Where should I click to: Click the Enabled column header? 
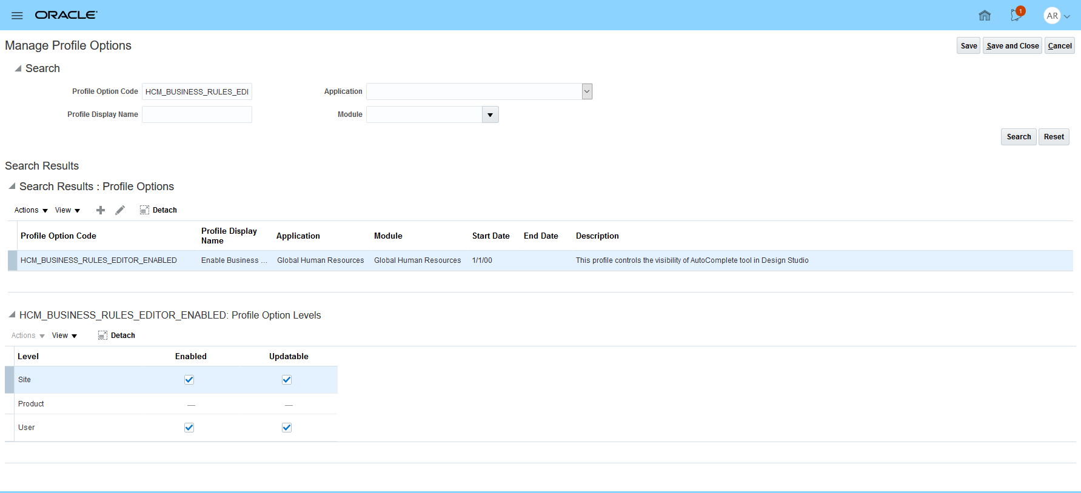tap(191, 357)
